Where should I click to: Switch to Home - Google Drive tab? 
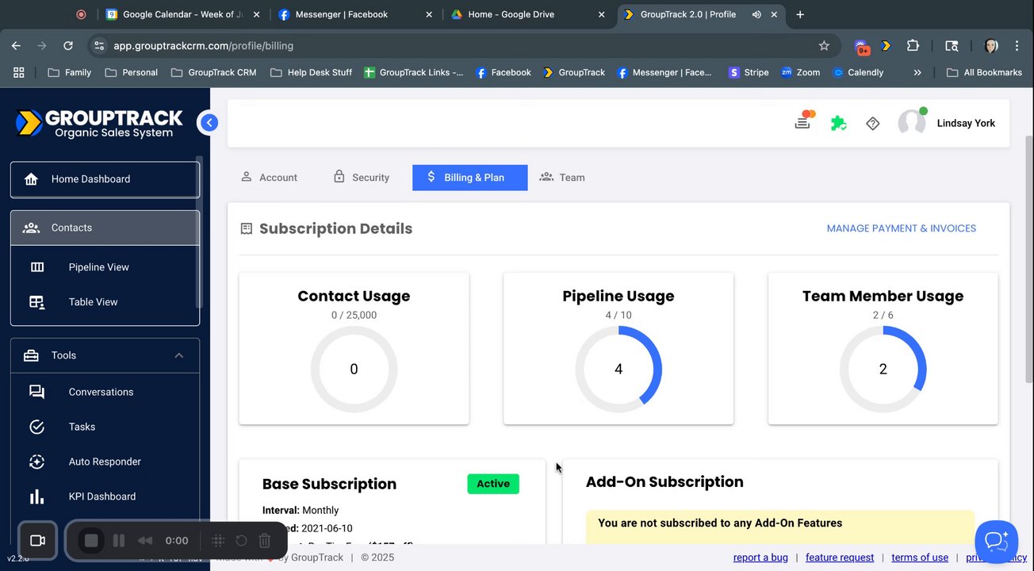pyautogui.click(x=529, y=14)
